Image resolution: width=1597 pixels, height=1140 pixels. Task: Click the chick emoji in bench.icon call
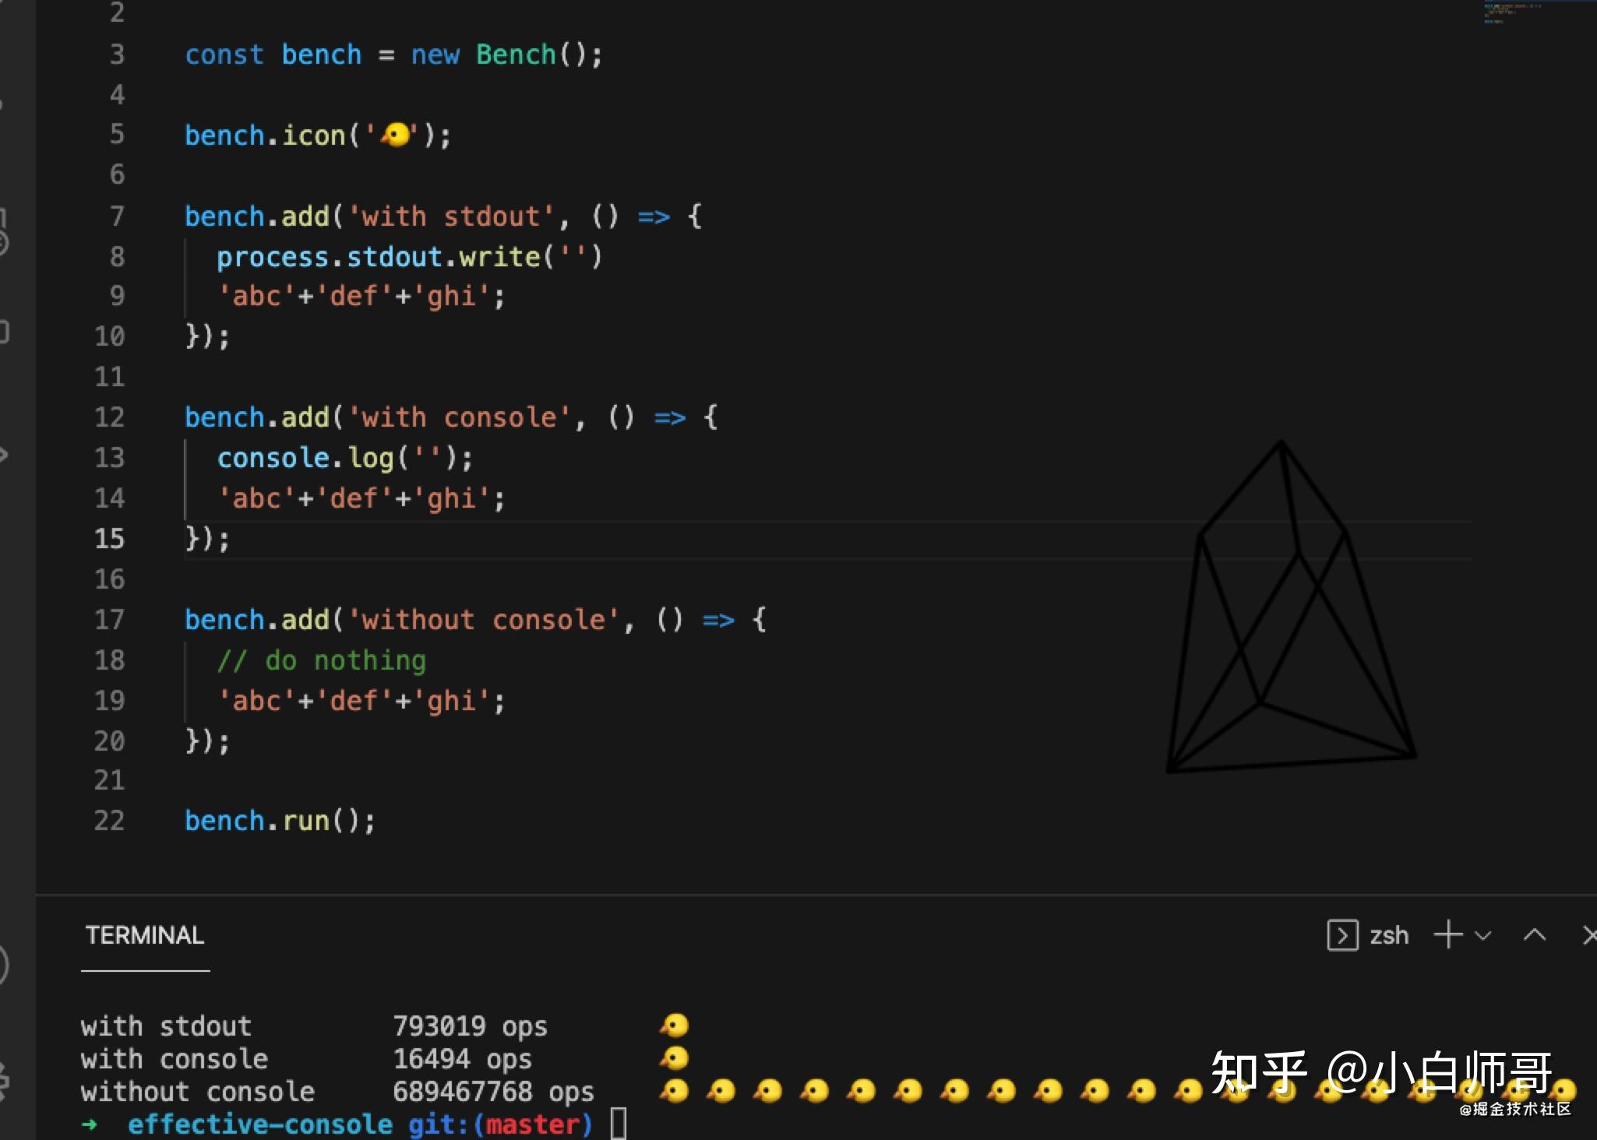(x=396, y=135)
